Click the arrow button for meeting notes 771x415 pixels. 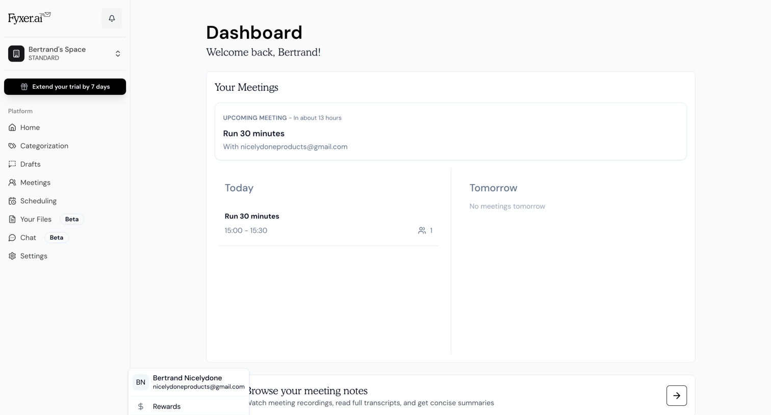pyautogui.click(x=677, y=396)
